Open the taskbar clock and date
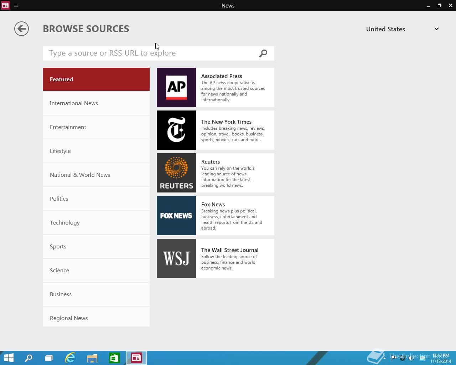456x365 pixels. pos(441,358)
